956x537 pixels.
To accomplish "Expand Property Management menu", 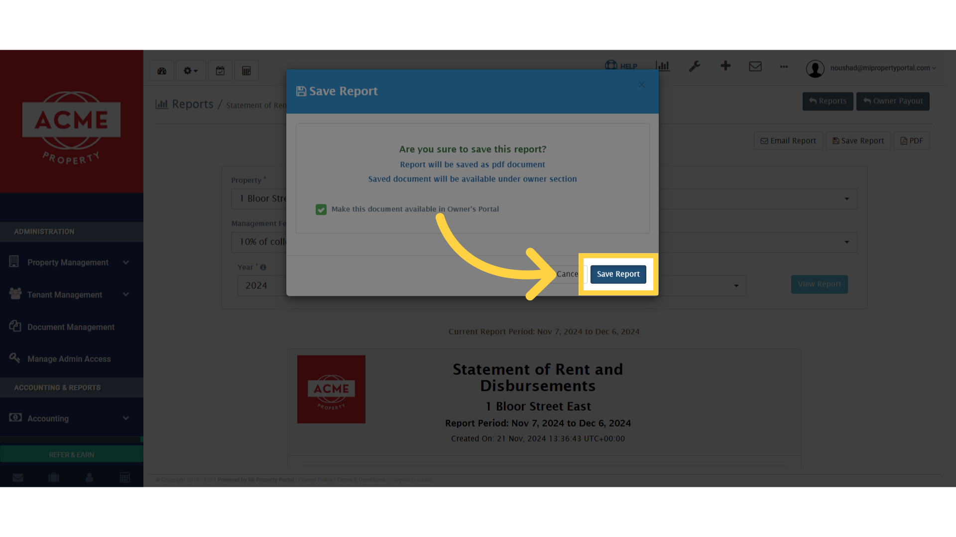I will 72,263.
